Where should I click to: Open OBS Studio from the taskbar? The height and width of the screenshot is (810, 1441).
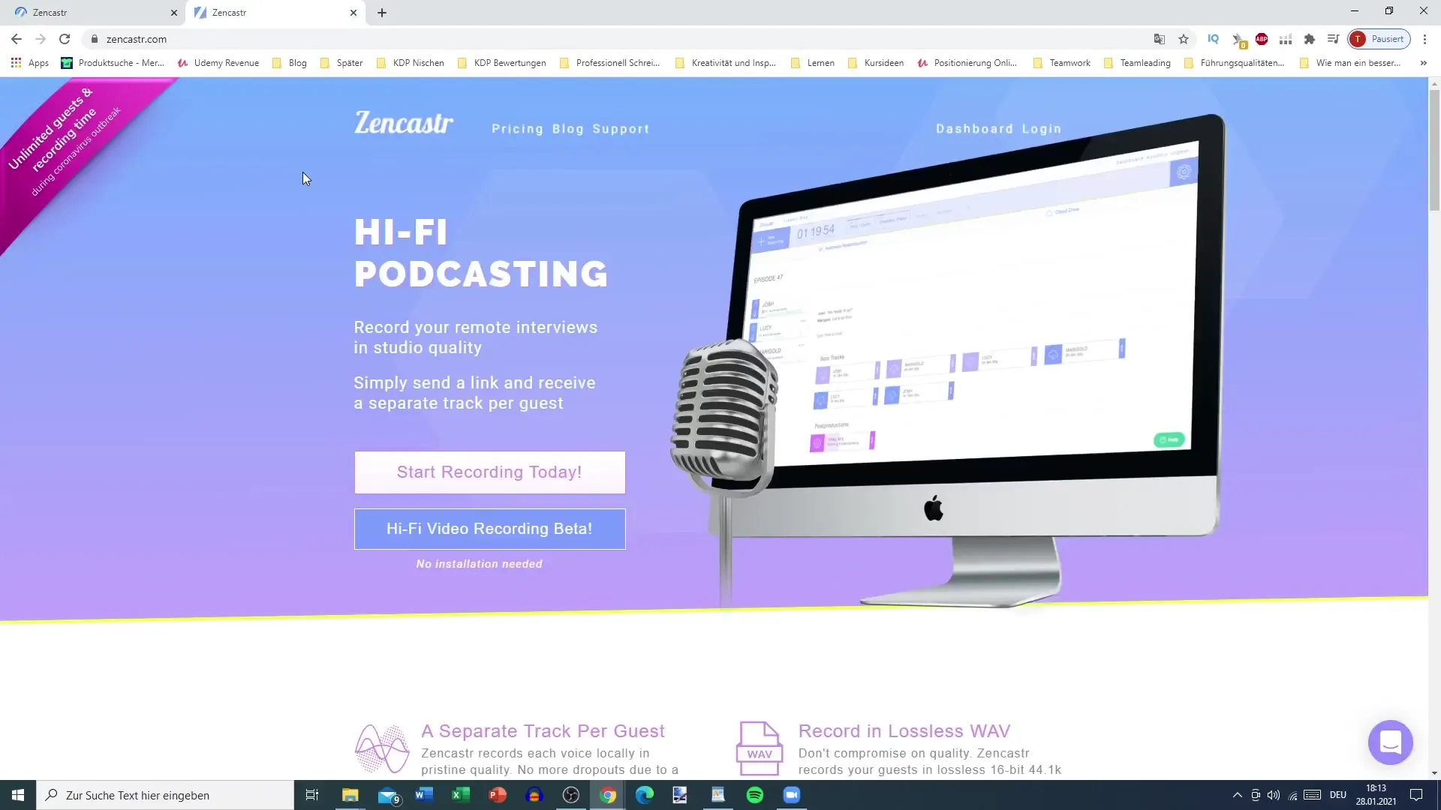pos(571,795)
